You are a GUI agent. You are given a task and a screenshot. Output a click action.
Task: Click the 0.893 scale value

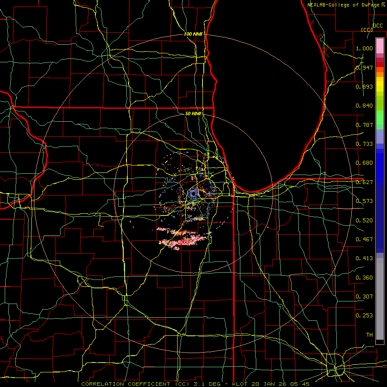pyautogui.click(x=364, y=86)
